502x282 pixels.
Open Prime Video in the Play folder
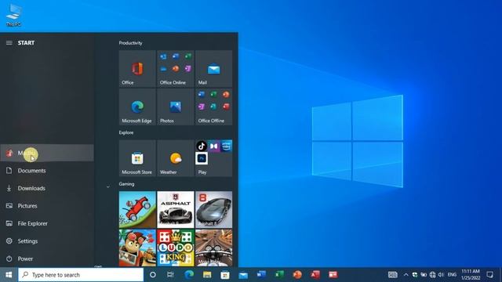(x=226, y=146)
